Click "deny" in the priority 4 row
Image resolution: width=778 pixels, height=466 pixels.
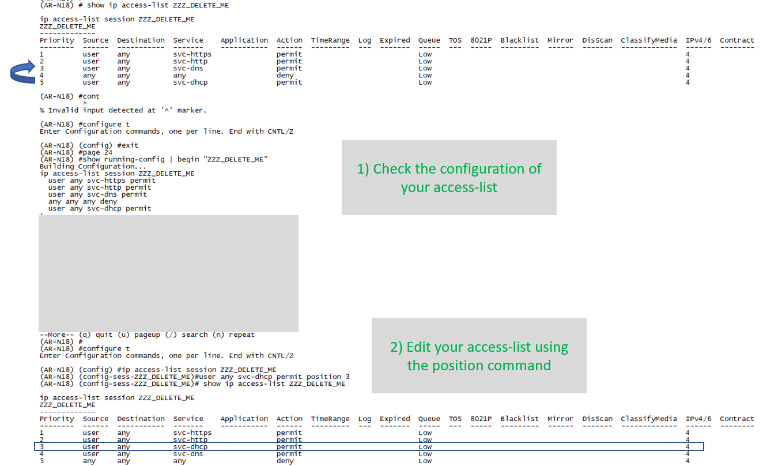click(285, 76)
